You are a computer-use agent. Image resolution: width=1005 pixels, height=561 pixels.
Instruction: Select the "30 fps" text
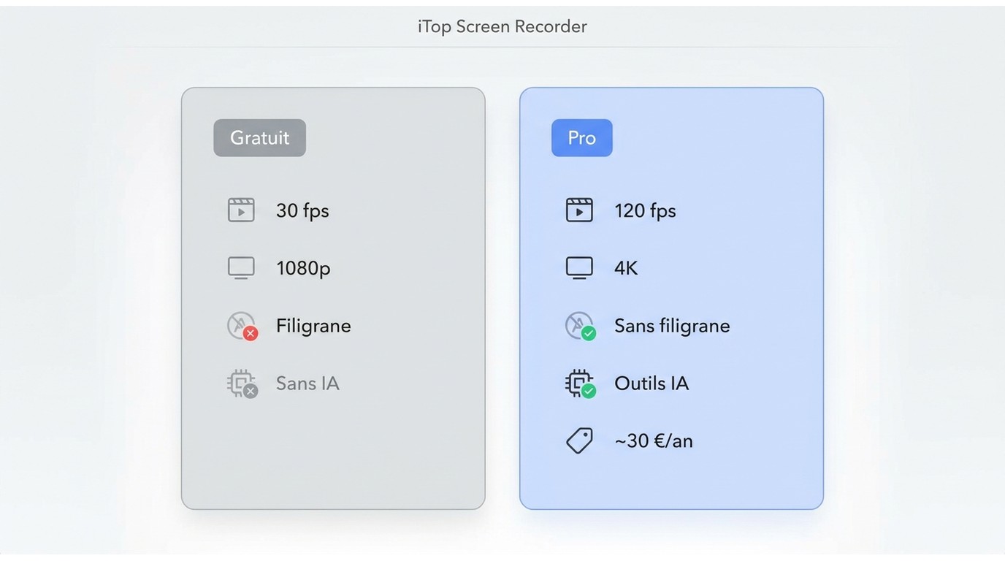[x=302, y=210]
